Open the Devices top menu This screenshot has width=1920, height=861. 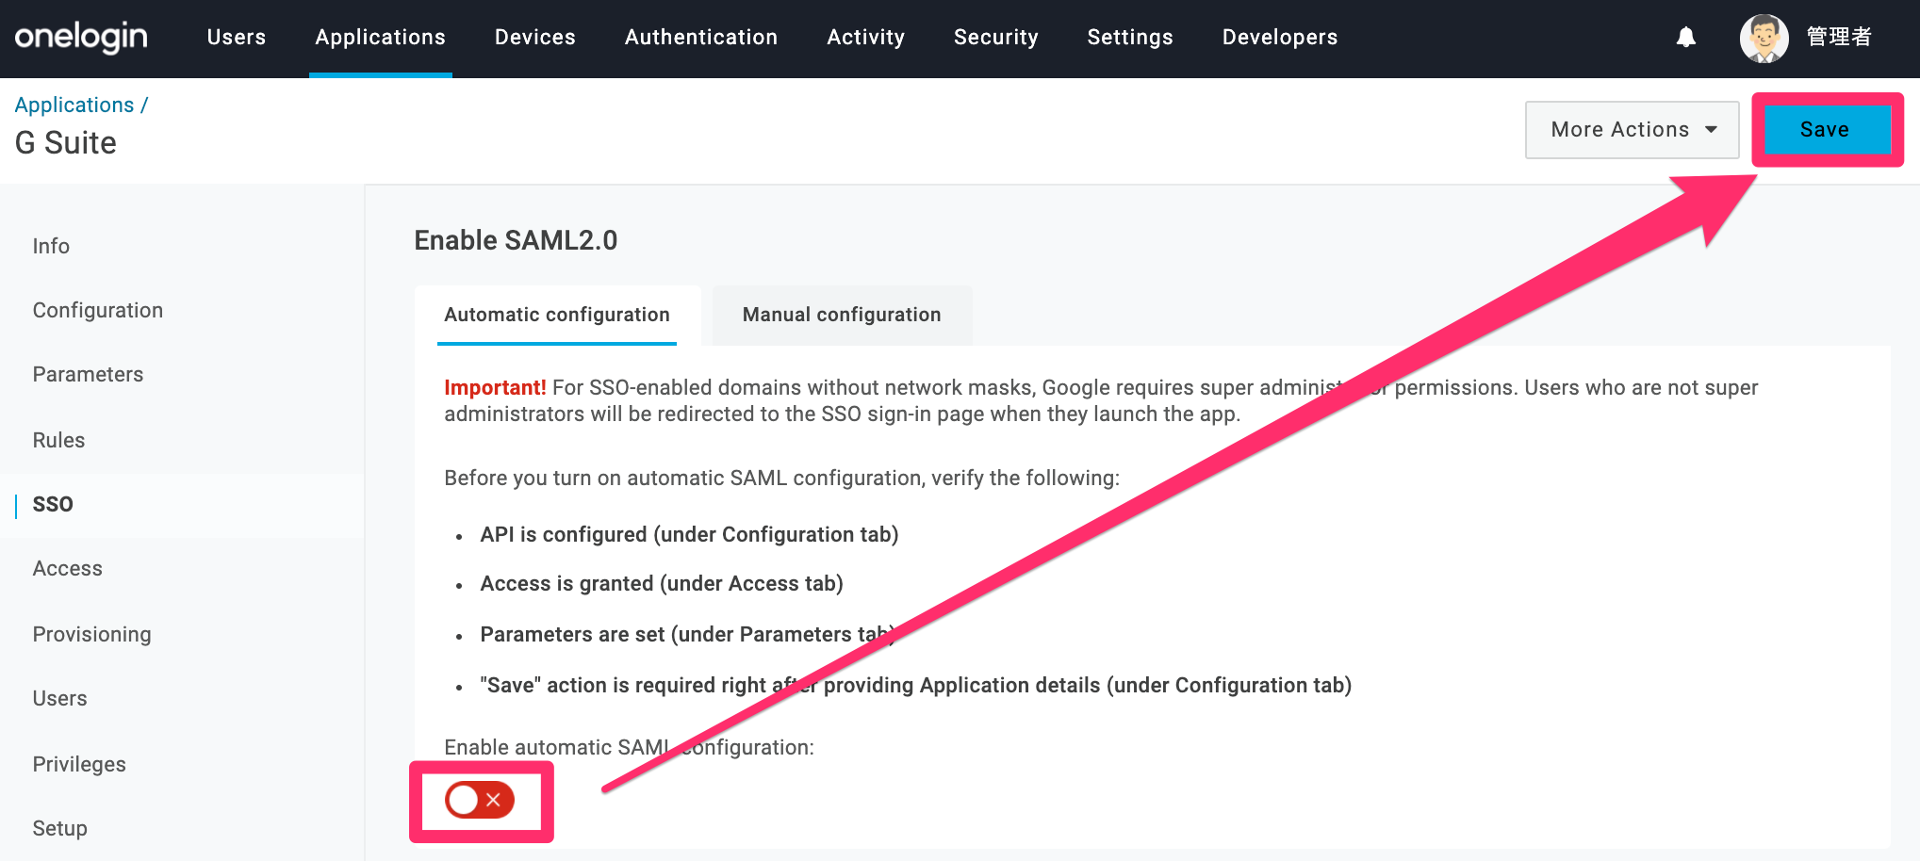[x=535, y=37]
